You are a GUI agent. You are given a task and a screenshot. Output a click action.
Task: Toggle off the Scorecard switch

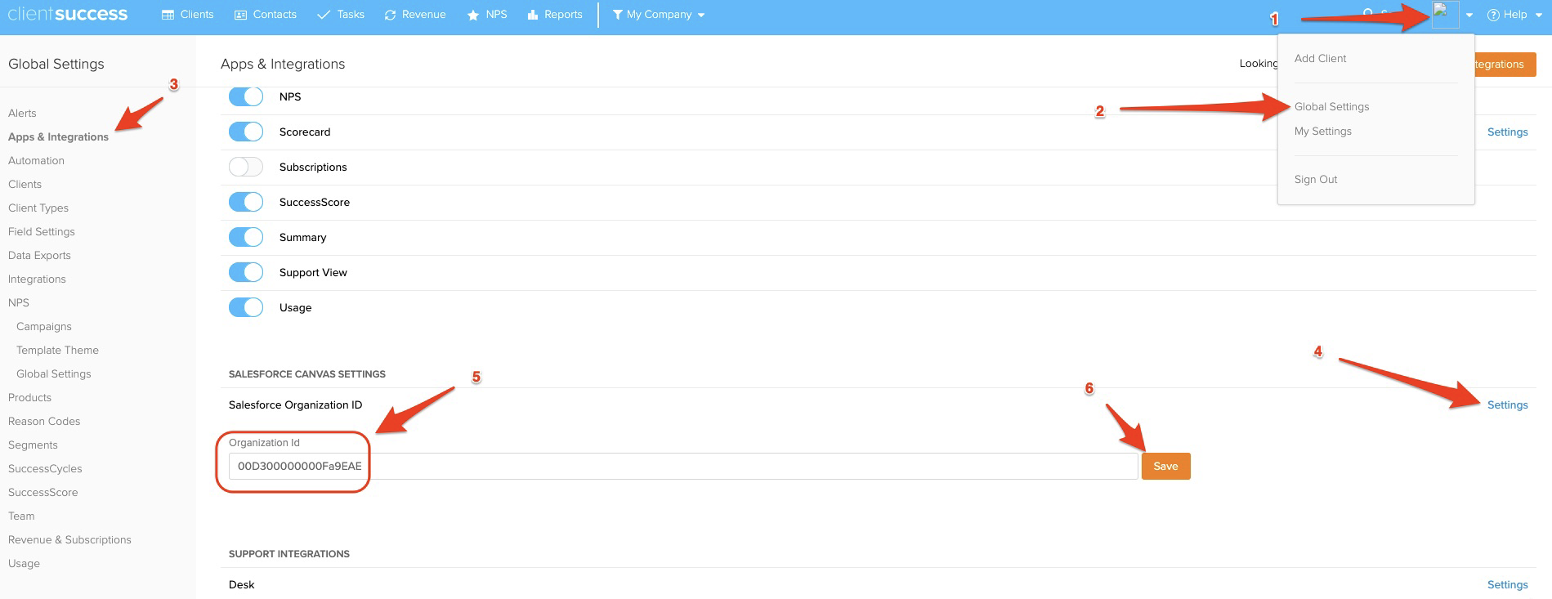246,132
